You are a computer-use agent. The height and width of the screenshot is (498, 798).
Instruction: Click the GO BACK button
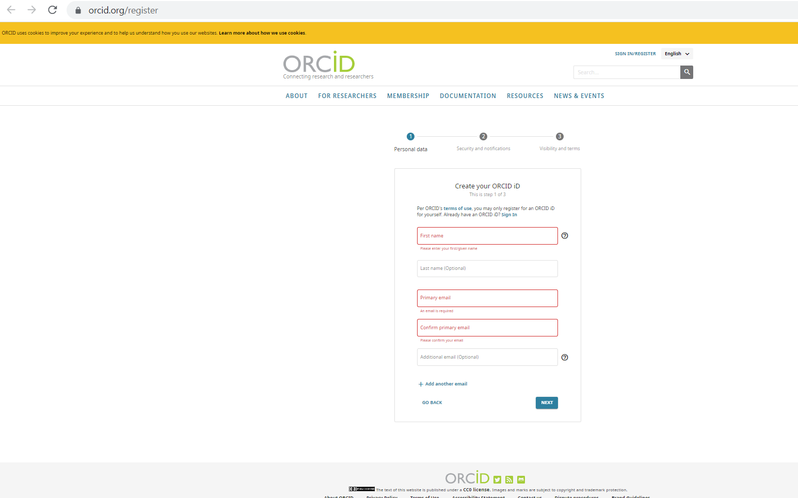[x=432, y=403]
